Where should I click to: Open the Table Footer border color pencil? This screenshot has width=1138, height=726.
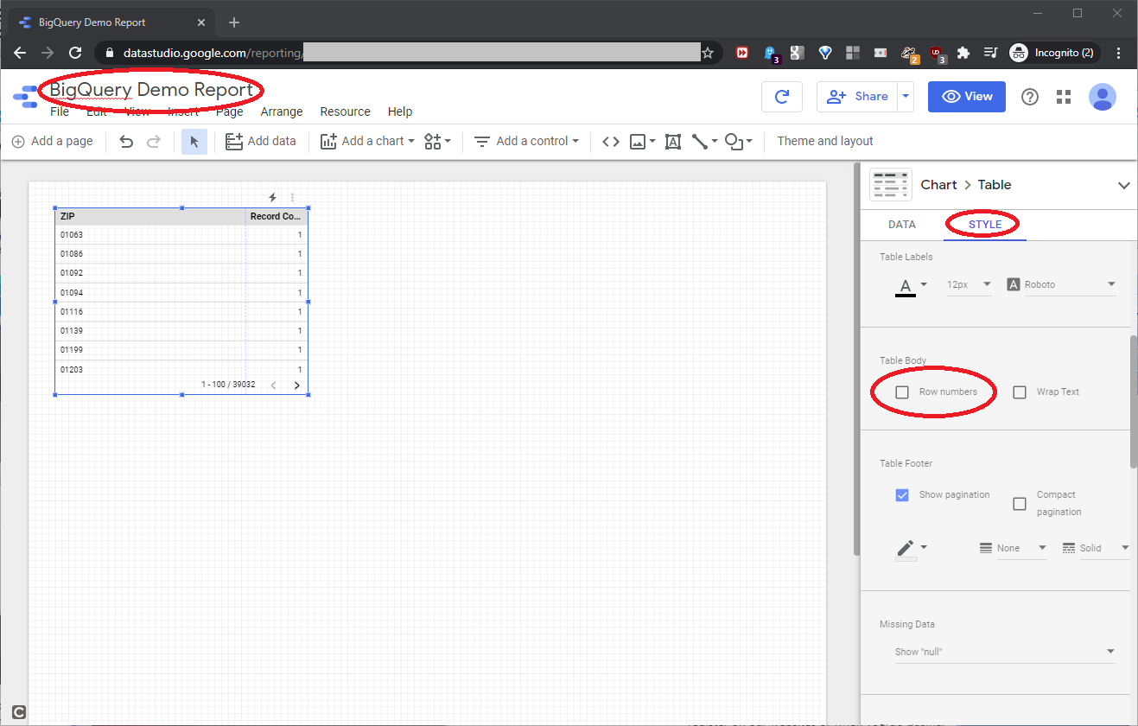tap(911, 549)
